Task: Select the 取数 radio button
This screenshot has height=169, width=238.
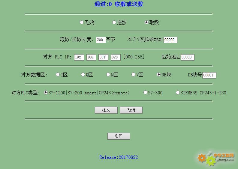Action: pos(146,22)
